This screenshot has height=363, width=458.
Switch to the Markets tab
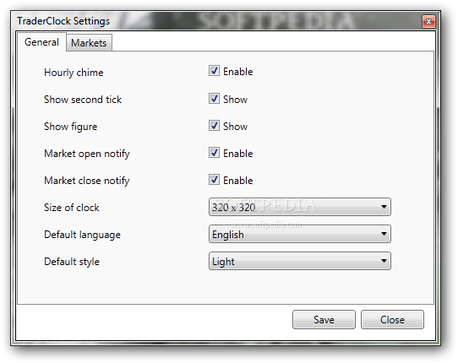tap(89, 43)
